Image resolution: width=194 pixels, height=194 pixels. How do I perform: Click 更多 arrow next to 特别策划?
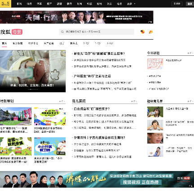tap(62, 101)
